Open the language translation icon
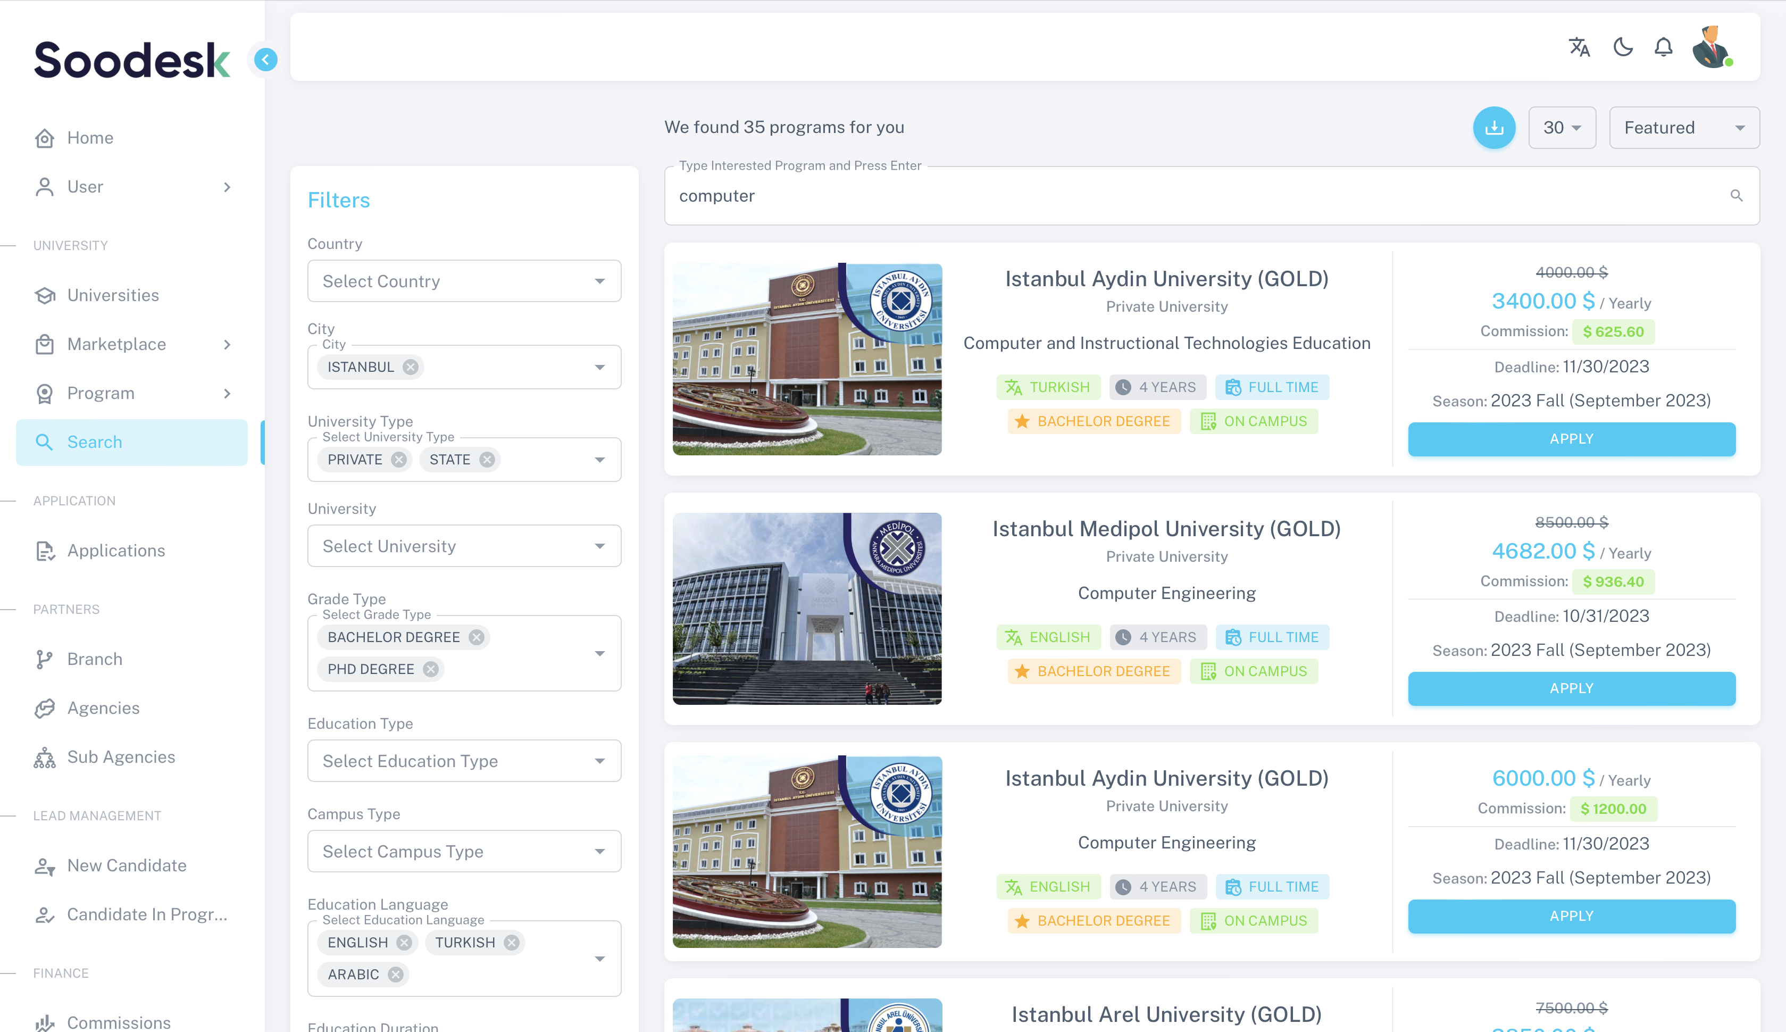This screenshot has width=1786, height=1032. 1579,47
